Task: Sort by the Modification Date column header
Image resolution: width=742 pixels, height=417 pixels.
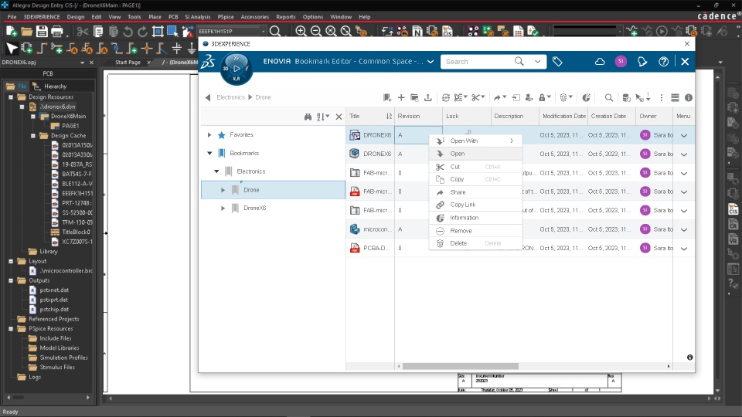Action: pyautogui.click(x=563, y=117)
